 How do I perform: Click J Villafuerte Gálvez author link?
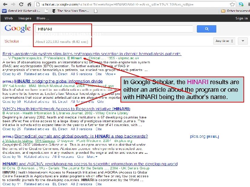18,141
